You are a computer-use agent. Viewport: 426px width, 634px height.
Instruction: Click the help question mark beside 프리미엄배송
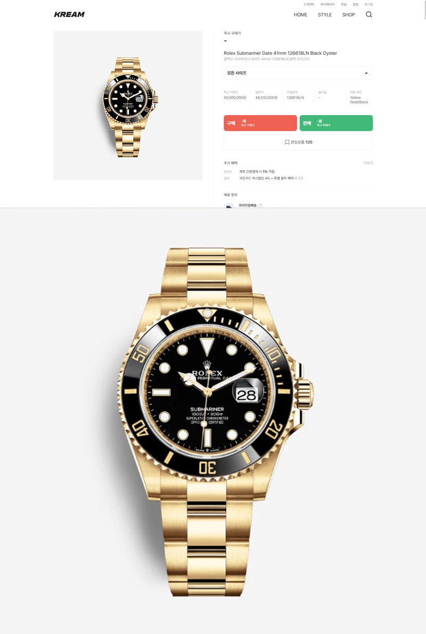coord(260,205)
